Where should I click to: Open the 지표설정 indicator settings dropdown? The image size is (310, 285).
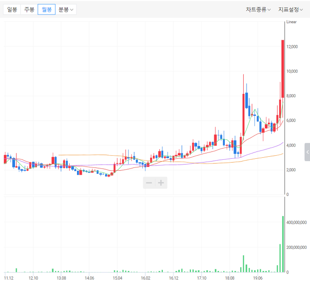click(291, 10)
